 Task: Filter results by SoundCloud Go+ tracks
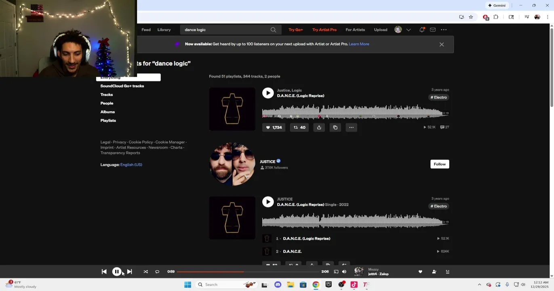(x=122, y=86)
